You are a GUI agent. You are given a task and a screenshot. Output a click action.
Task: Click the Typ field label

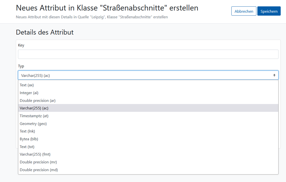pos(21,66)
